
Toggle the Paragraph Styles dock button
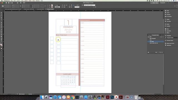170,37
